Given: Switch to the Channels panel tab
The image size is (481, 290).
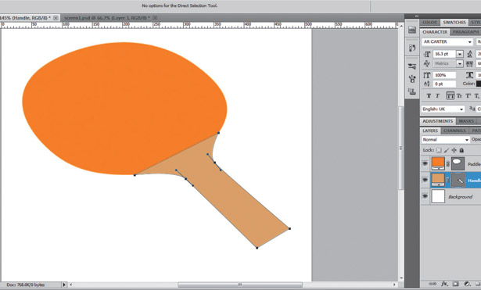Looking at the screenshot, I should (x=454, y=131).
